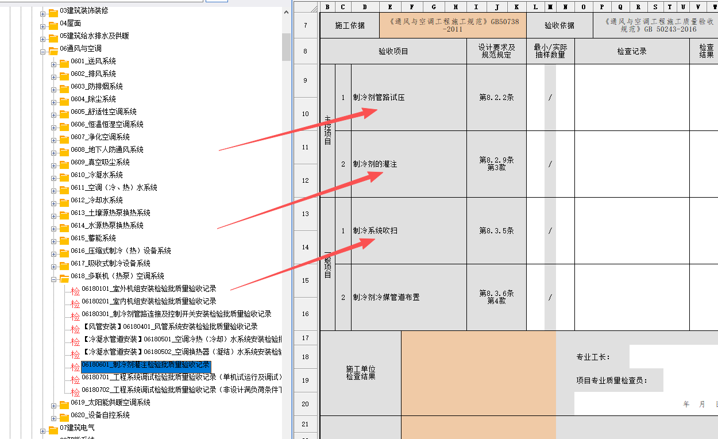This screenshot has width=718, height=439.
Task: Click the 检 icon for 06180101 室外机组安装
Action: pyautogui.click(x=75, y=291)
